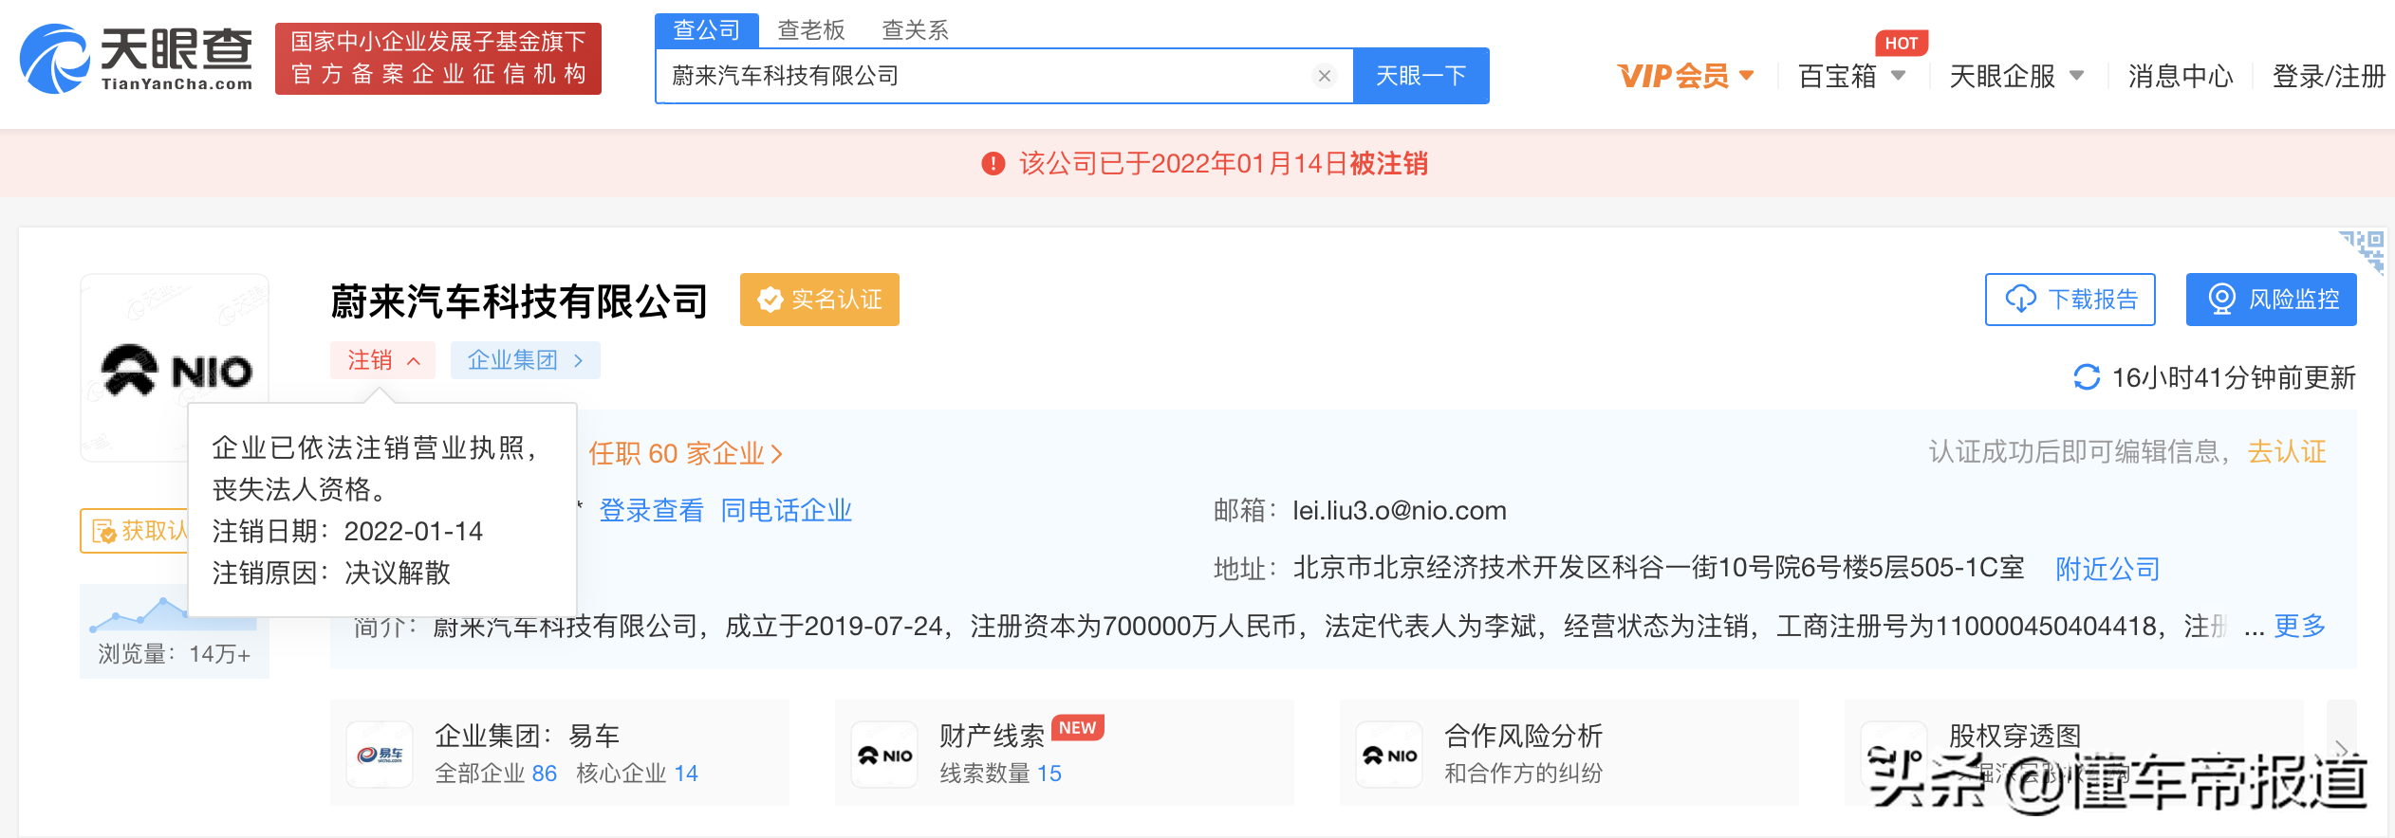Image resolution: width=2395 pixels, height=838 pixels.
Task: Click 注销原因：决议解散 in tooltip
Action: point(331,573)
